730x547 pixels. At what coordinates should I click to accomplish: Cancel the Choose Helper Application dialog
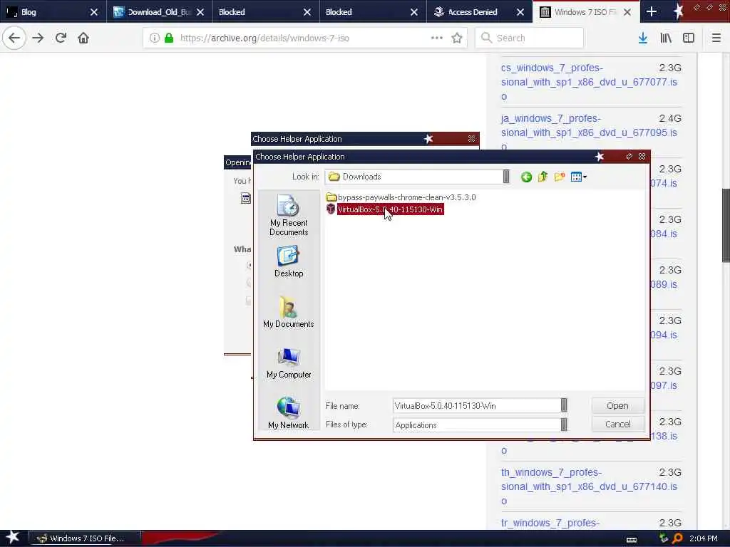[x=618, y=424]
